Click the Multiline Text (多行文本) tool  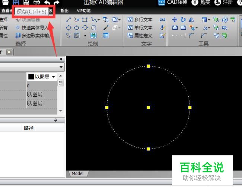point(140,20)
